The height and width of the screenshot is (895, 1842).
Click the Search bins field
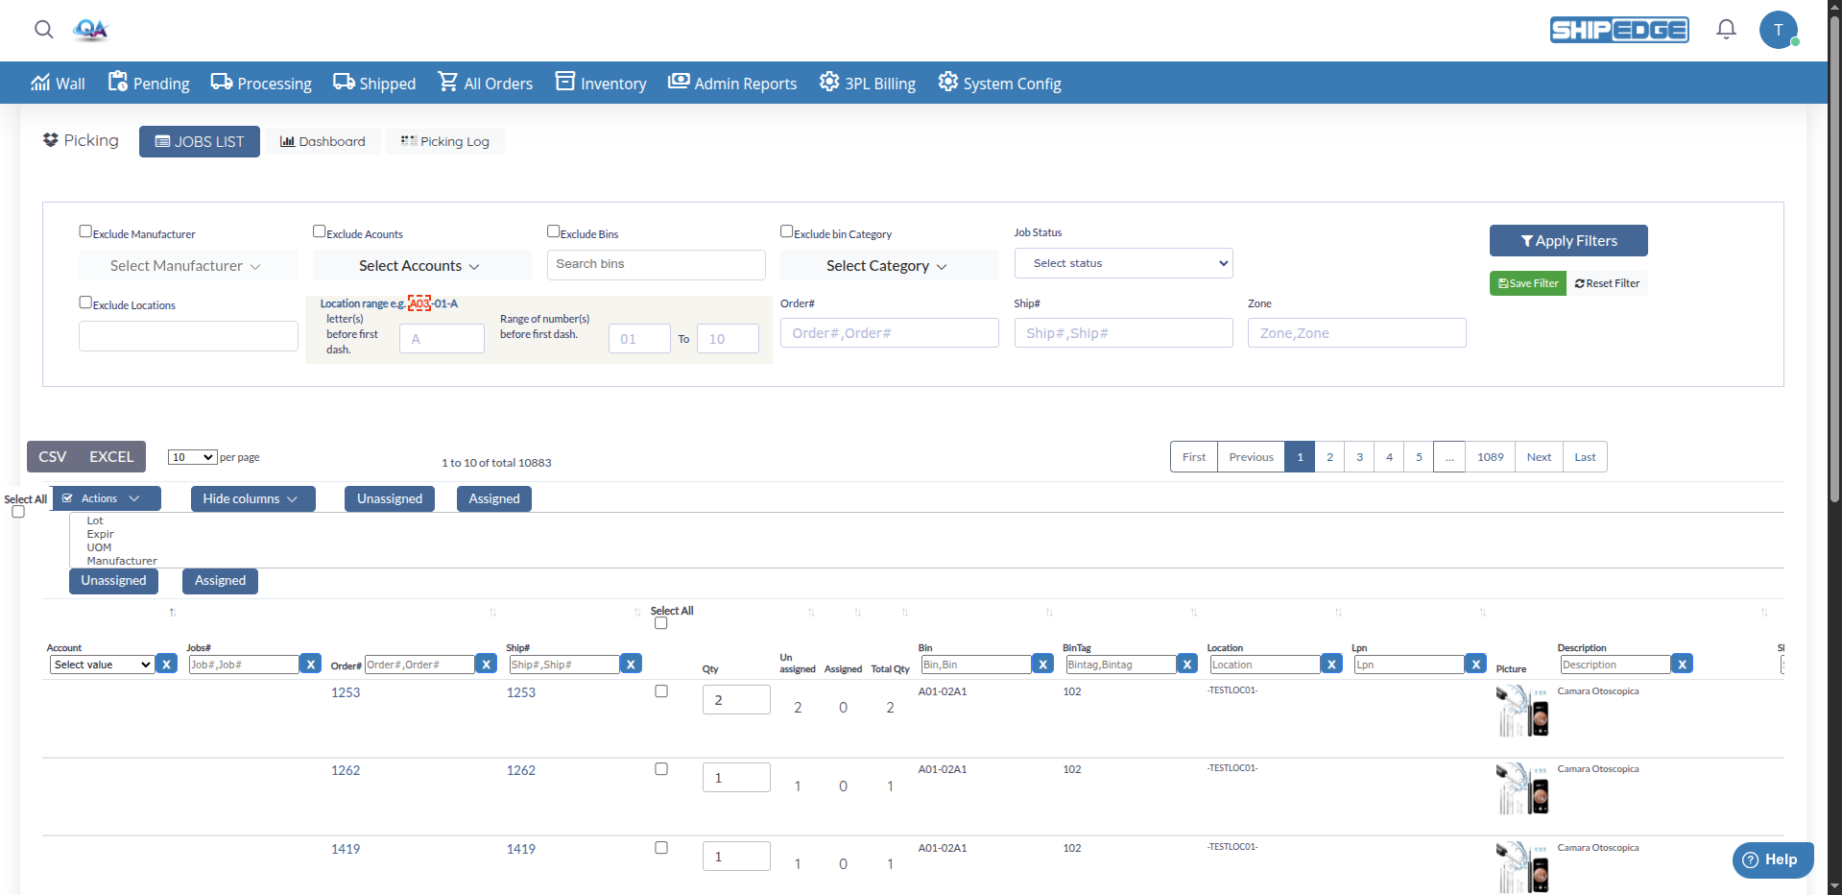(657, 264)
